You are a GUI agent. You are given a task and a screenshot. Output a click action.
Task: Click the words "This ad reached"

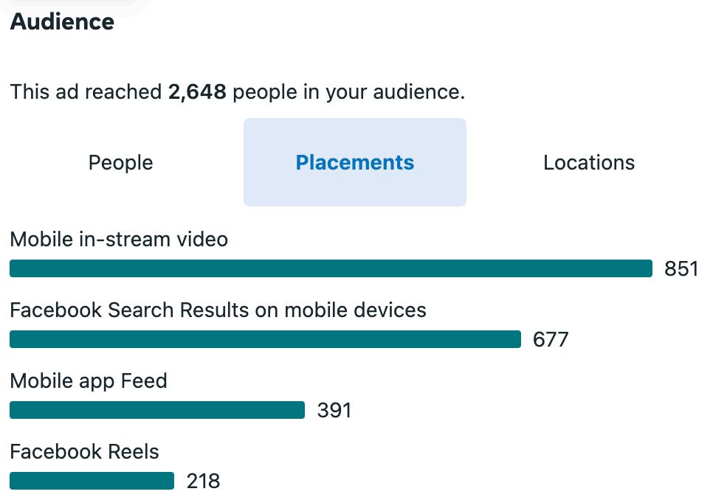click(x=86, y=92)
